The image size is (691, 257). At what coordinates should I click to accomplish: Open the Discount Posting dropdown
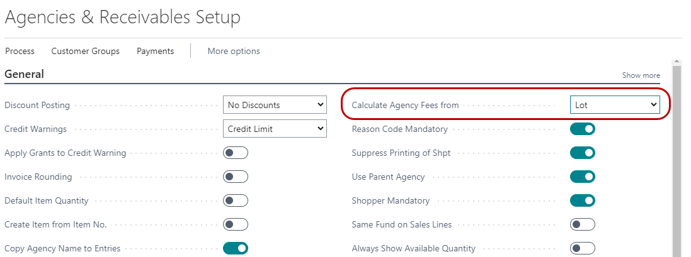click(x=275, y=105)
